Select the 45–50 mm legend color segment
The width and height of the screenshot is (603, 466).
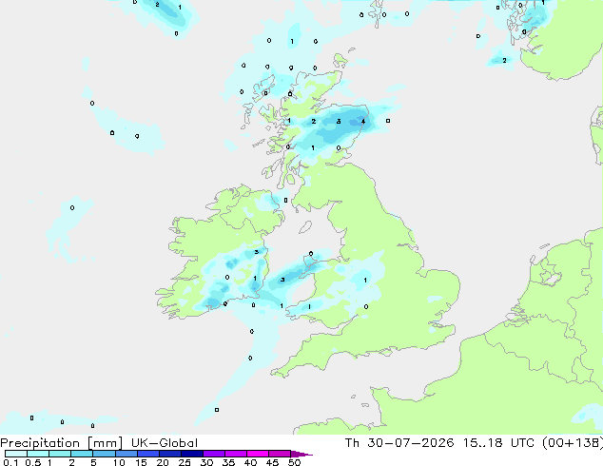click(280, 454)
